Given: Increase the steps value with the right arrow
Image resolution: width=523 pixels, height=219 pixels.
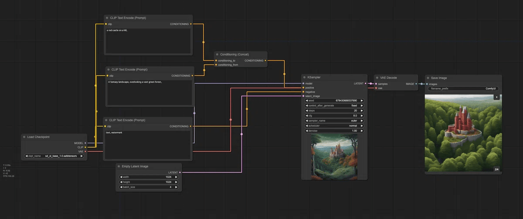Looking at the screenshot, I should pyautogui.click(x=362, y=111).
